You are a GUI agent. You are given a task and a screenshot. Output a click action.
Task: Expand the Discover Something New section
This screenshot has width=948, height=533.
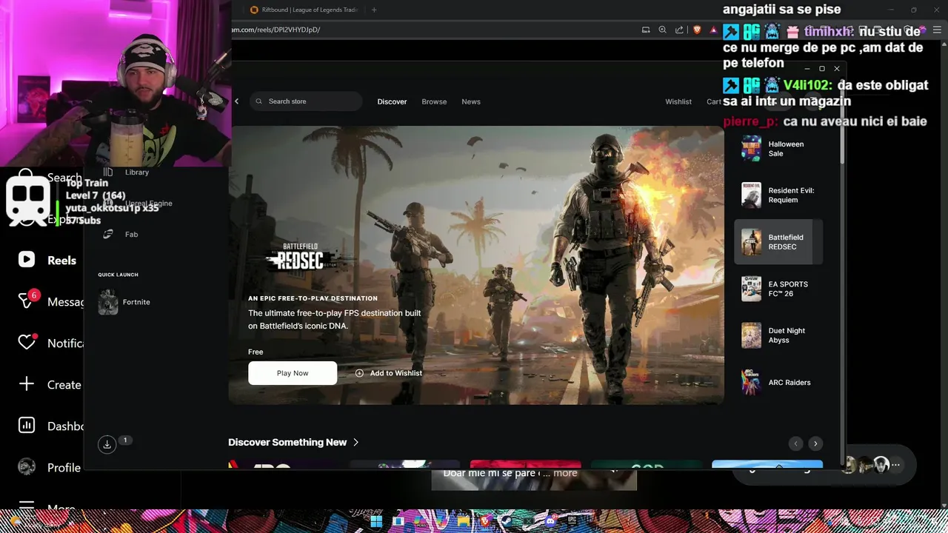tap(293, 442)
